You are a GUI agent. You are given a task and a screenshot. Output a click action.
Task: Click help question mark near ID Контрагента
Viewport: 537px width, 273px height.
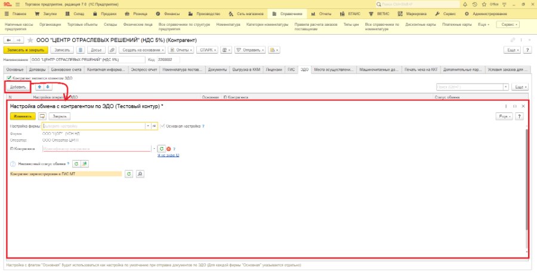tap(174, 149)
